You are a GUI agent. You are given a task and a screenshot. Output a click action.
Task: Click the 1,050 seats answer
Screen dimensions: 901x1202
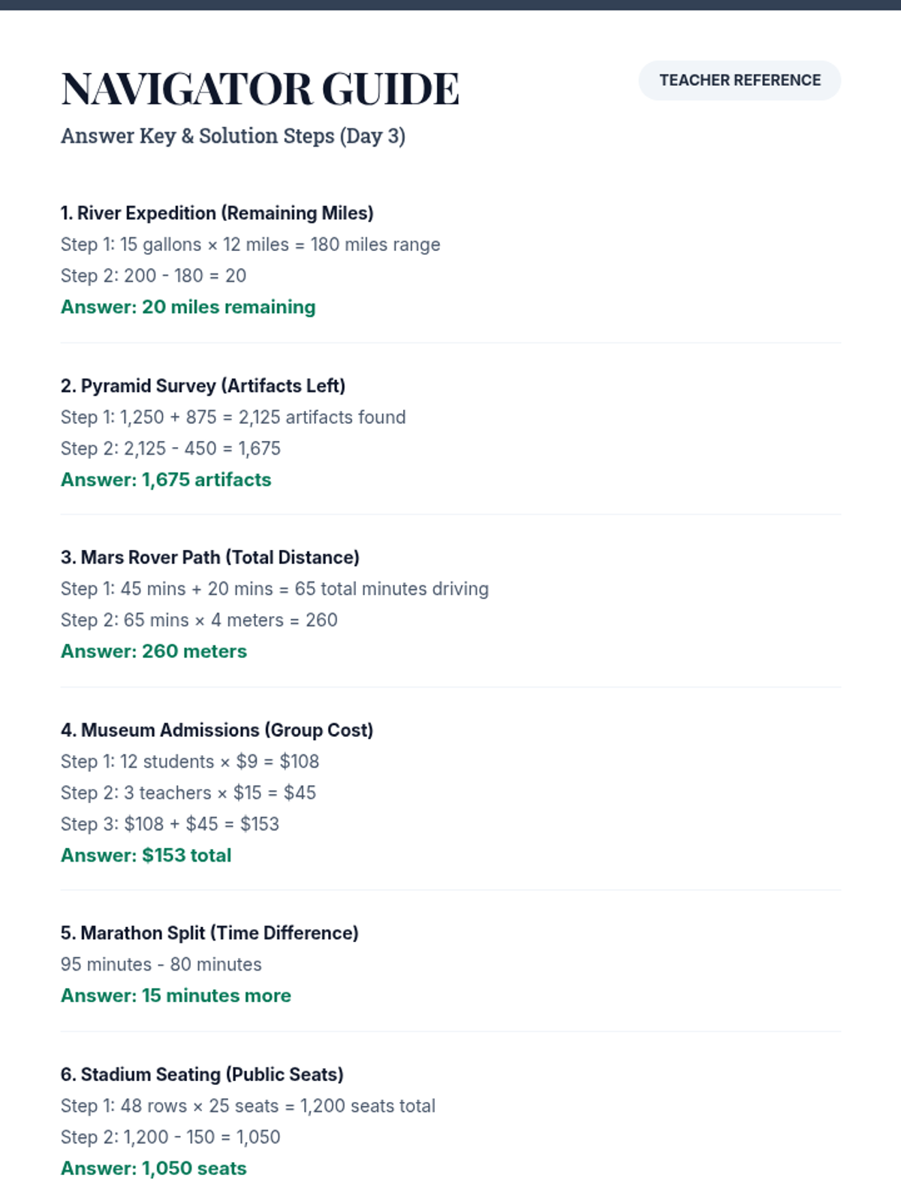[153, 1169]
